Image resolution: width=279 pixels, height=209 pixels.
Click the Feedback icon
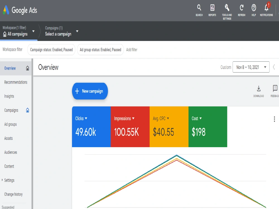[x=275, y=88]
